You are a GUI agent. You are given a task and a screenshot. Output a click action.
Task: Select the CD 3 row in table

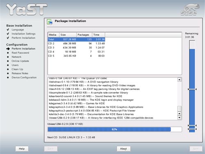(76, 48)
